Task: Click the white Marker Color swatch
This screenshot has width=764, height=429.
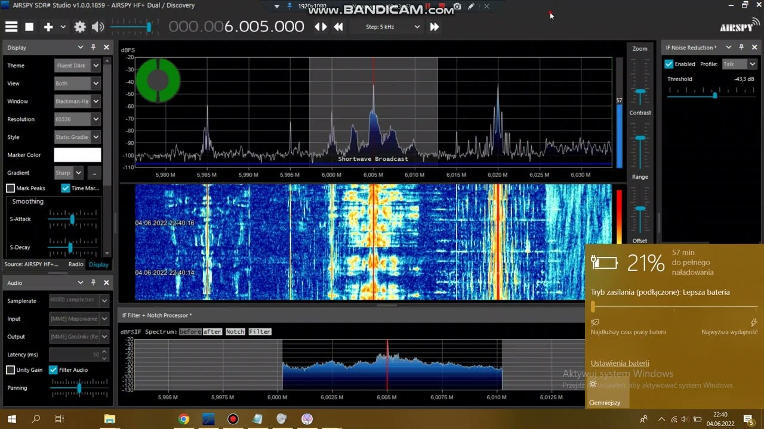Action: pos(78,155)
